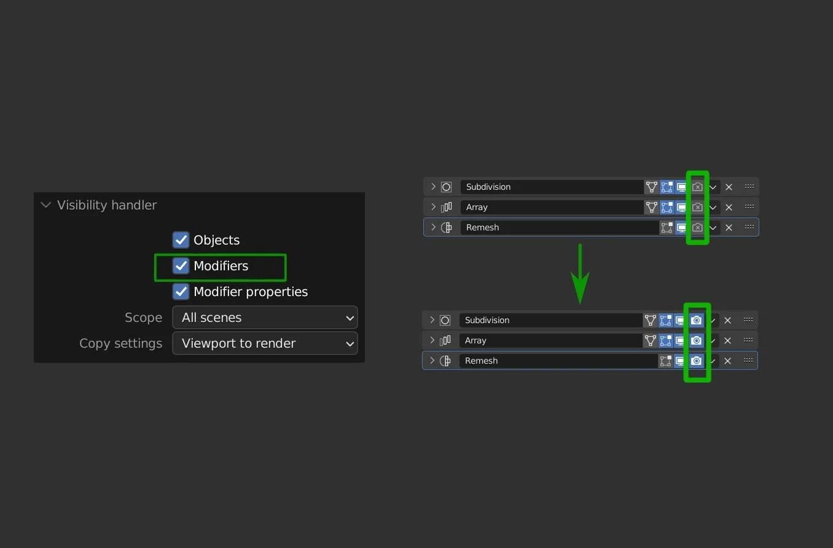Toggle the camera render icon on Subdivision
This screenshot has height=548, width=833.
click(x=697, y=187)
